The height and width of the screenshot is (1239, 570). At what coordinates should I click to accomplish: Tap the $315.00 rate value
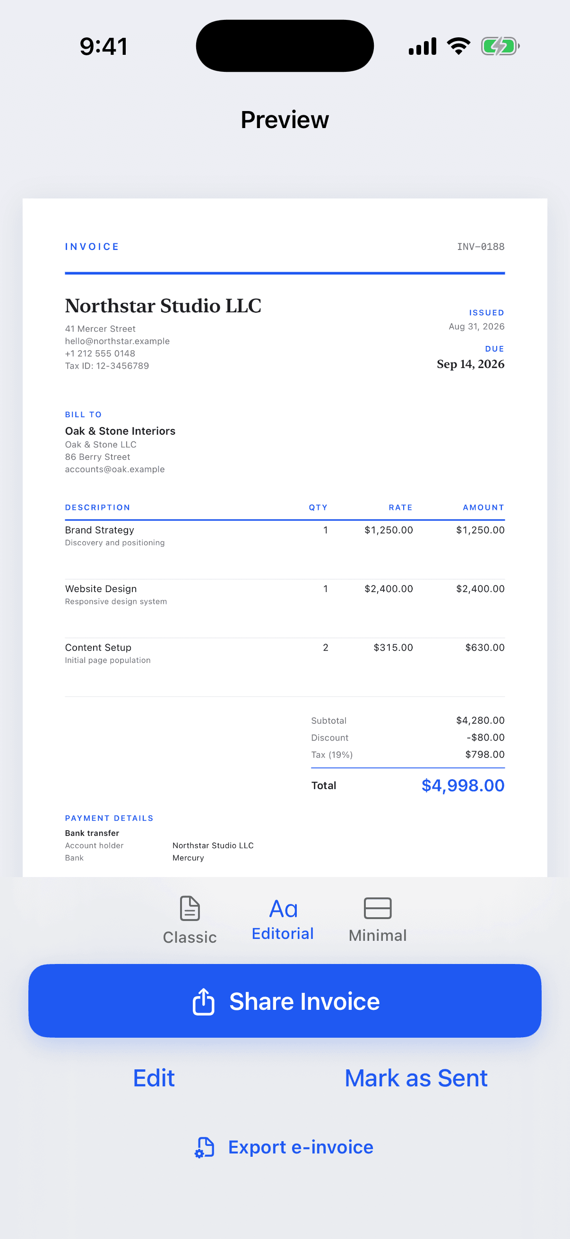pos(393,647)
